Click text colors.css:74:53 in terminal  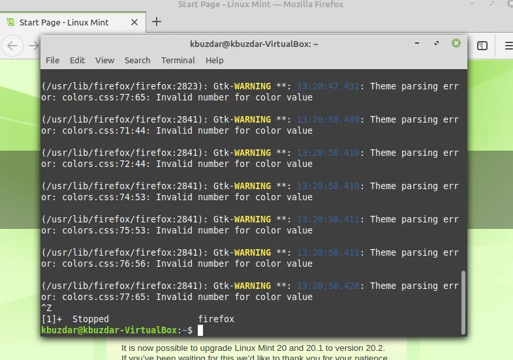click(x=103, y=197)
